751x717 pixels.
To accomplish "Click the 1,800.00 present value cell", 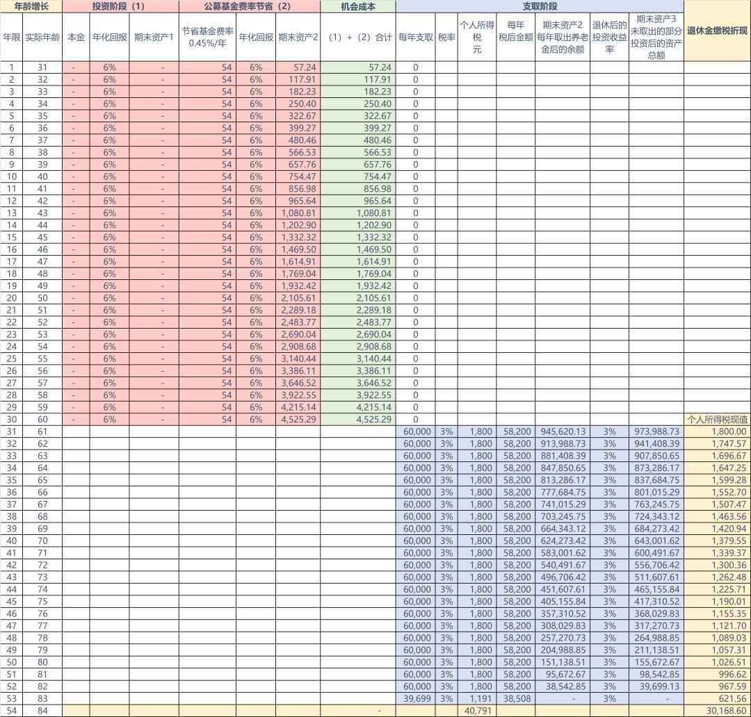I will point(718,431).
